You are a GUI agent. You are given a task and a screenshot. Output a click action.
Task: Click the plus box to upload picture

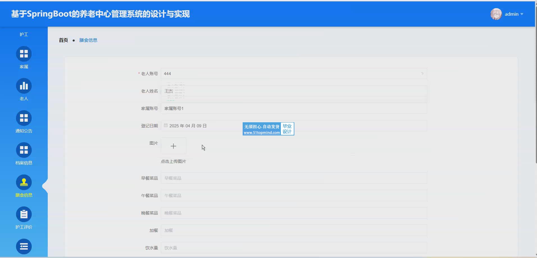[173, 146]
